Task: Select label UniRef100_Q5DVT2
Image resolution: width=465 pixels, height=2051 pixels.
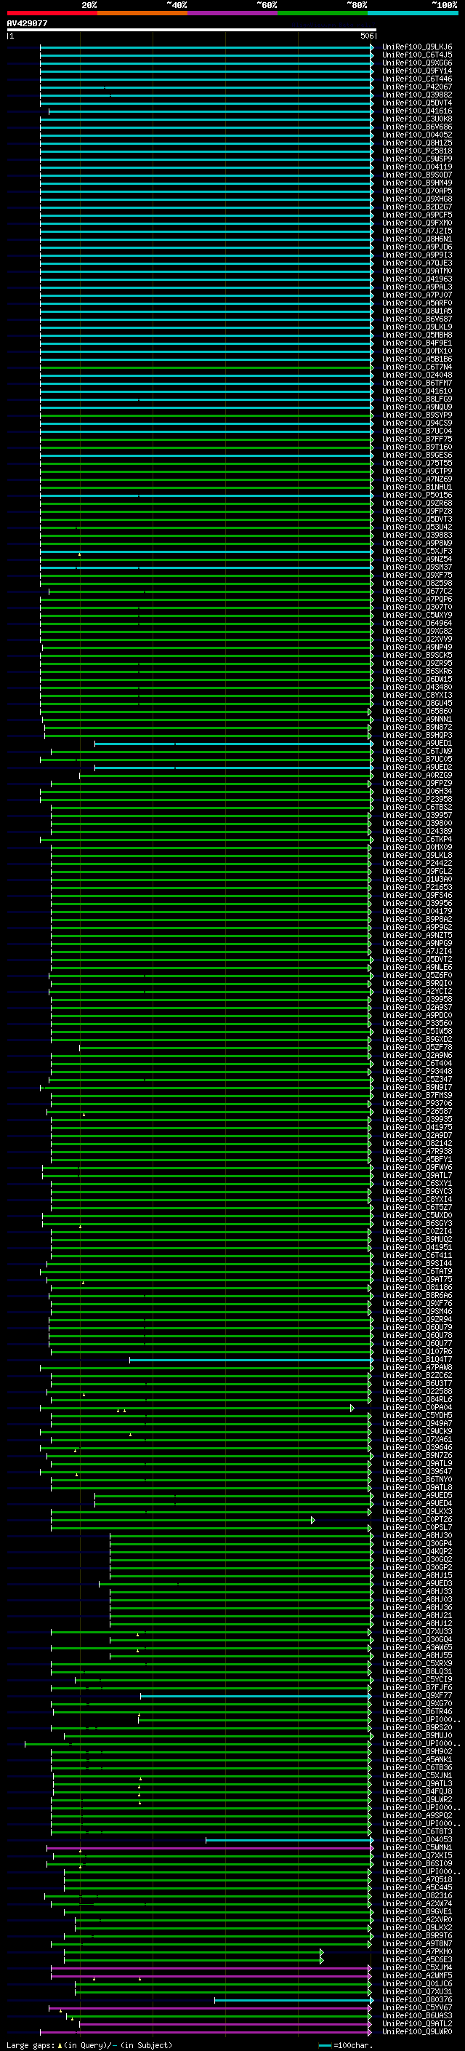Action: [417, 960]
